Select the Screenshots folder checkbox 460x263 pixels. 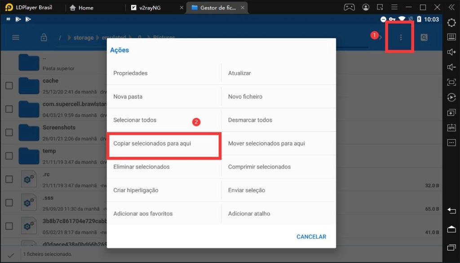coord(9,132)
